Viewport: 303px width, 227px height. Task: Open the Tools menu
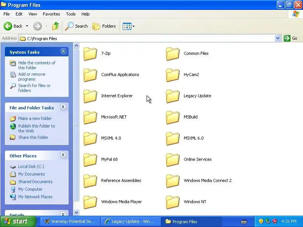(x=71, y=14)
